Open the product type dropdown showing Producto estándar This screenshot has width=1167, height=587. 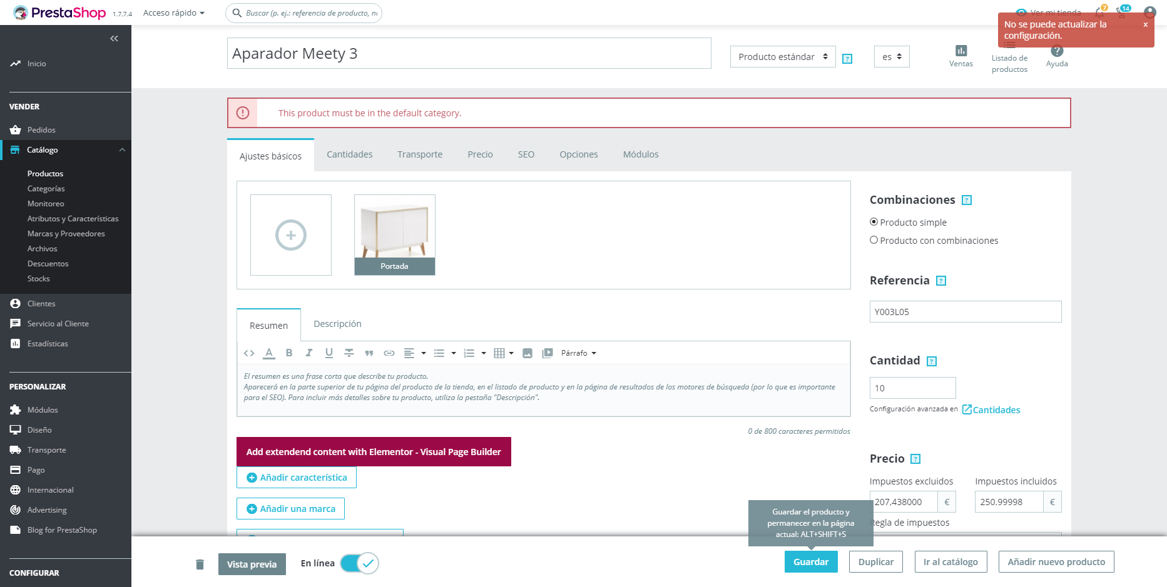pyautogui.click(x=782, y=56)
